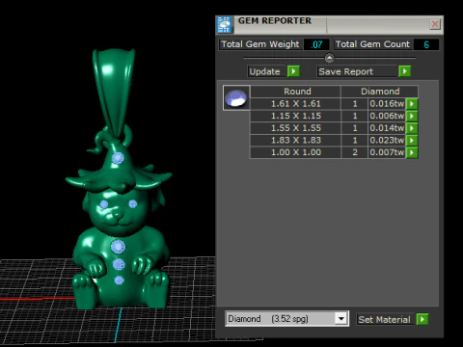Click the 0.016tw weight cell

(387, 104)
